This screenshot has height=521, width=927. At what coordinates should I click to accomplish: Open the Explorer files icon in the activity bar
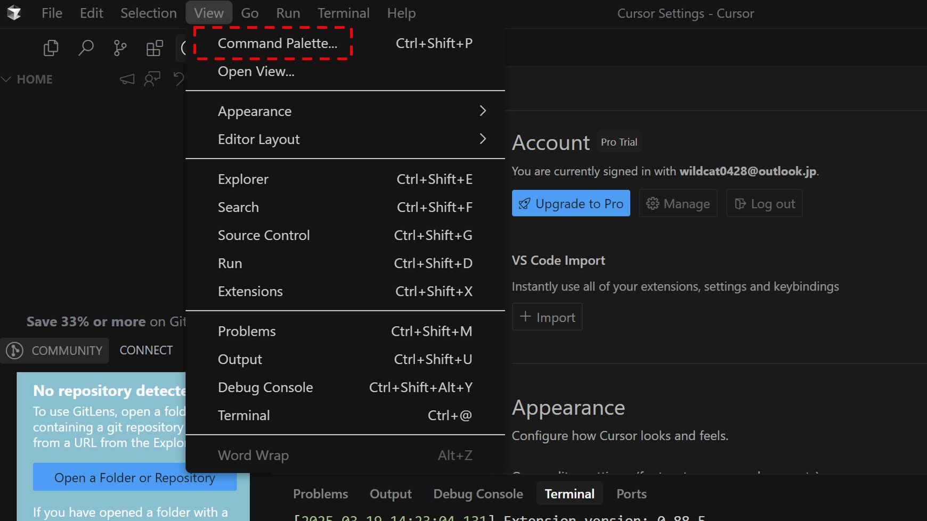51,48
